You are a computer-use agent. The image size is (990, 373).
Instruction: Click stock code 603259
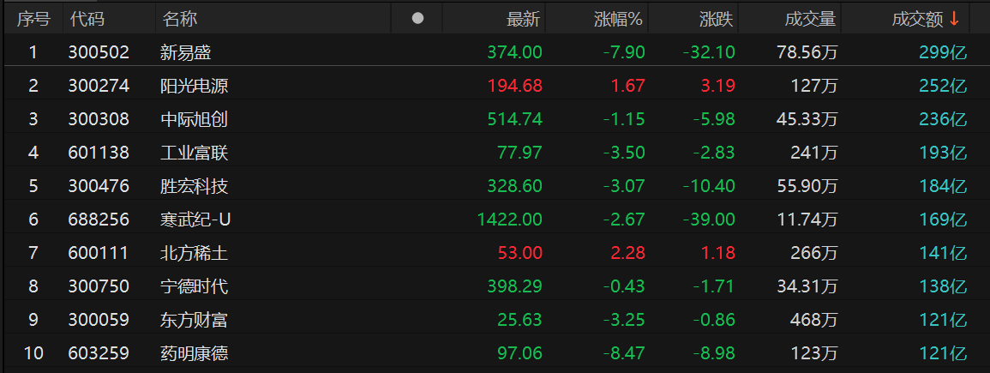point(99,353)
